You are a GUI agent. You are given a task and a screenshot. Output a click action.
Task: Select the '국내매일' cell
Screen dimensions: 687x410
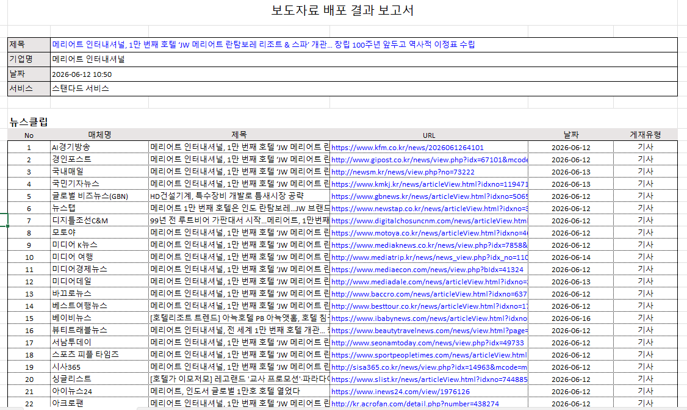pos(99,171)
